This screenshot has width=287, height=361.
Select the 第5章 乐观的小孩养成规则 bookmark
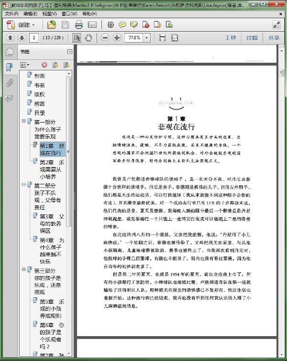52,309
